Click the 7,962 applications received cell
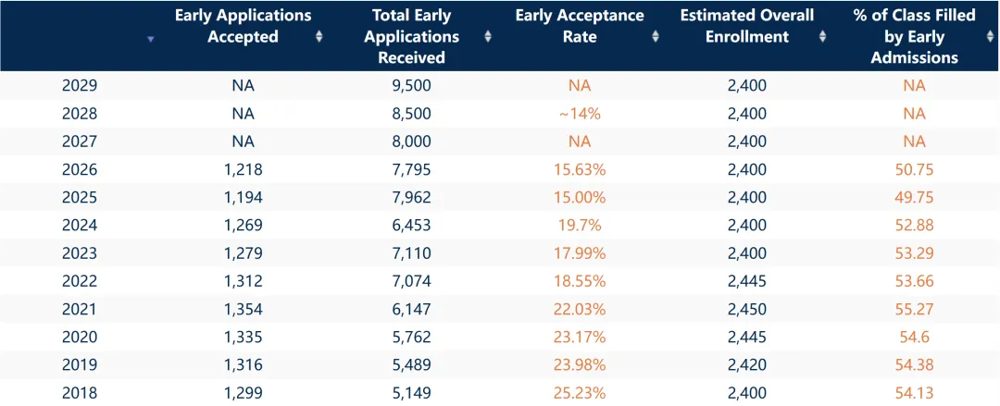The image size is (1000, 406). click(x=411, y=198)
